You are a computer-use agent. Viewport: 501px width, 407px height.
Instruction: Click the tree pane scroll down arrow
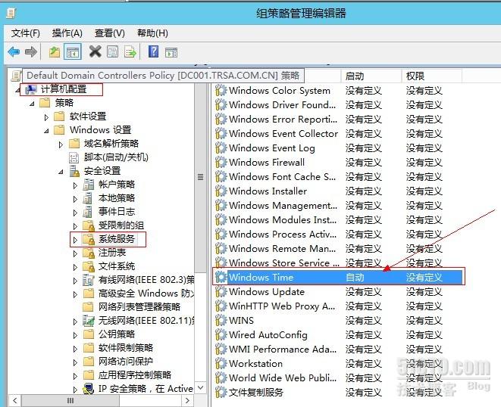click(200, 388)
